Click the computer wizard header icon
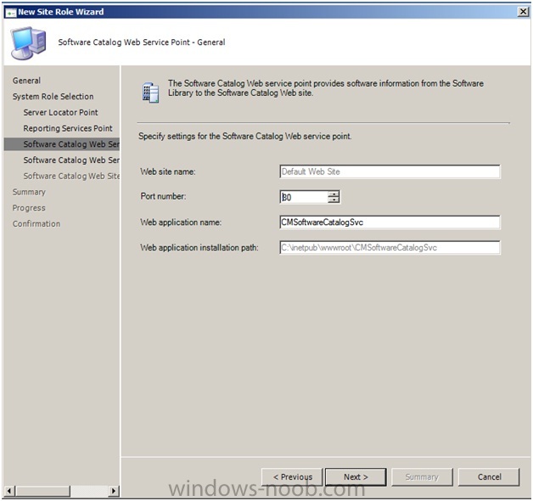This screenshot has height=501, width=533. click(x=28, y=43)
